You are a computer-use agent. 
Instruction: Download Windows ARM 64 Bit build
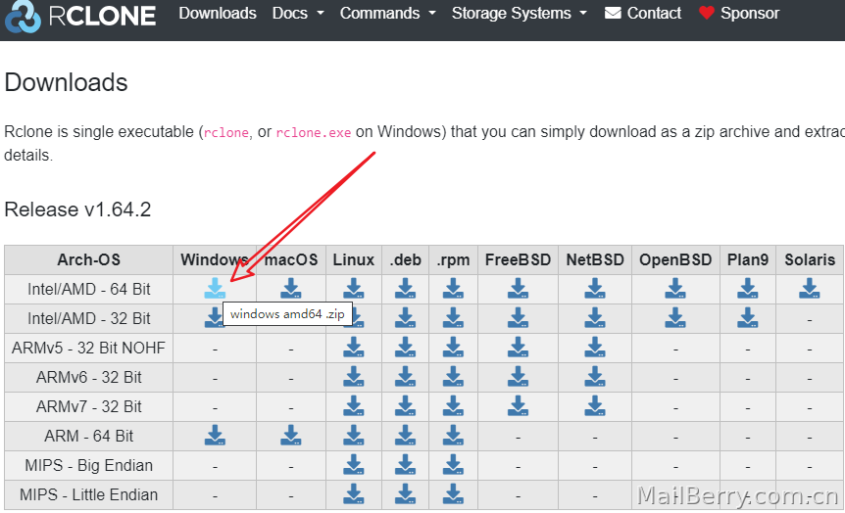point(215,436)
